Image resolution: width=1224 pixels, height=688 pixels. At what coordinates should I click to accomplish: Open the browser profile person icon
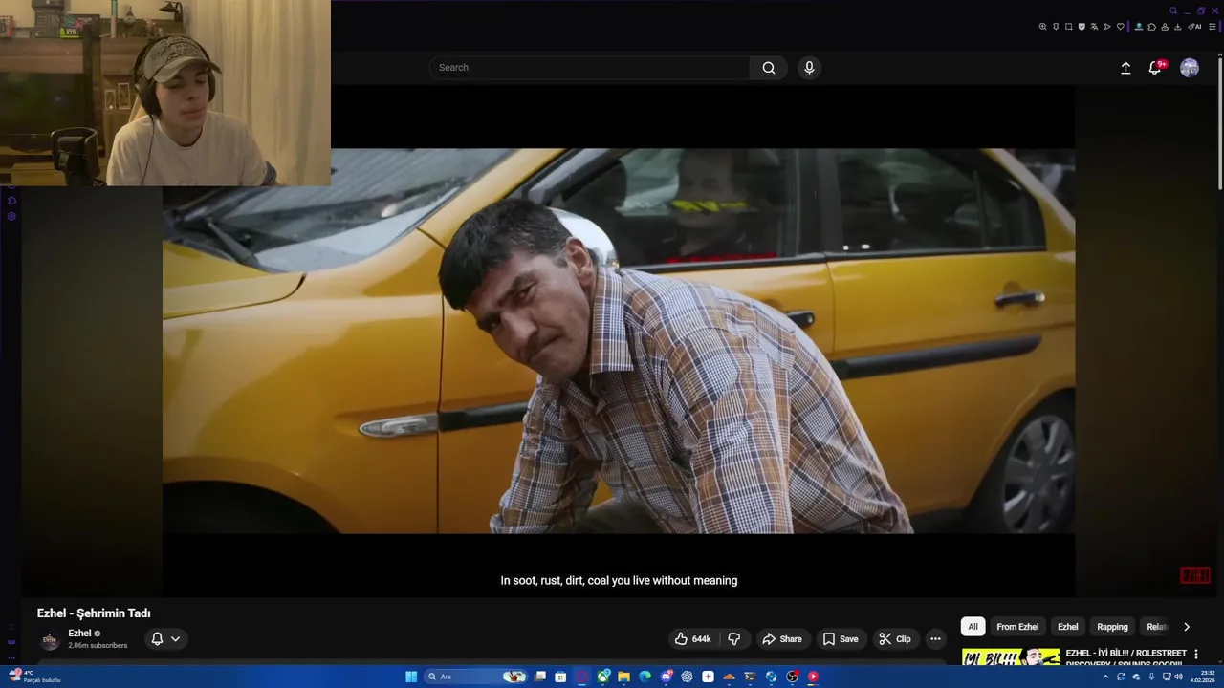click(1165, 27)
